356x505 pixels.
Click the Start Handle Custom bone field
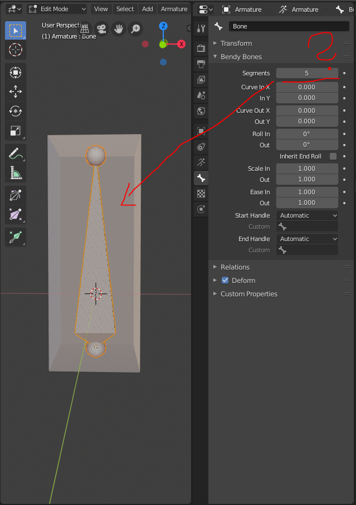coord(307,227)
